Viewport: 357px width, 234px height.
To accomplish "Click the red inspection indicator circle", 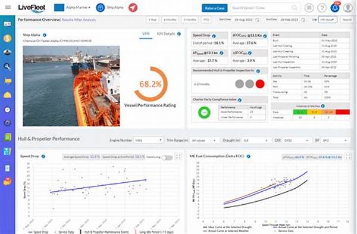I will click(260, 84).
